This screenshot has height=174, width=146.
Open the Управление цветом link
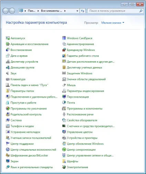pos(80,132)
